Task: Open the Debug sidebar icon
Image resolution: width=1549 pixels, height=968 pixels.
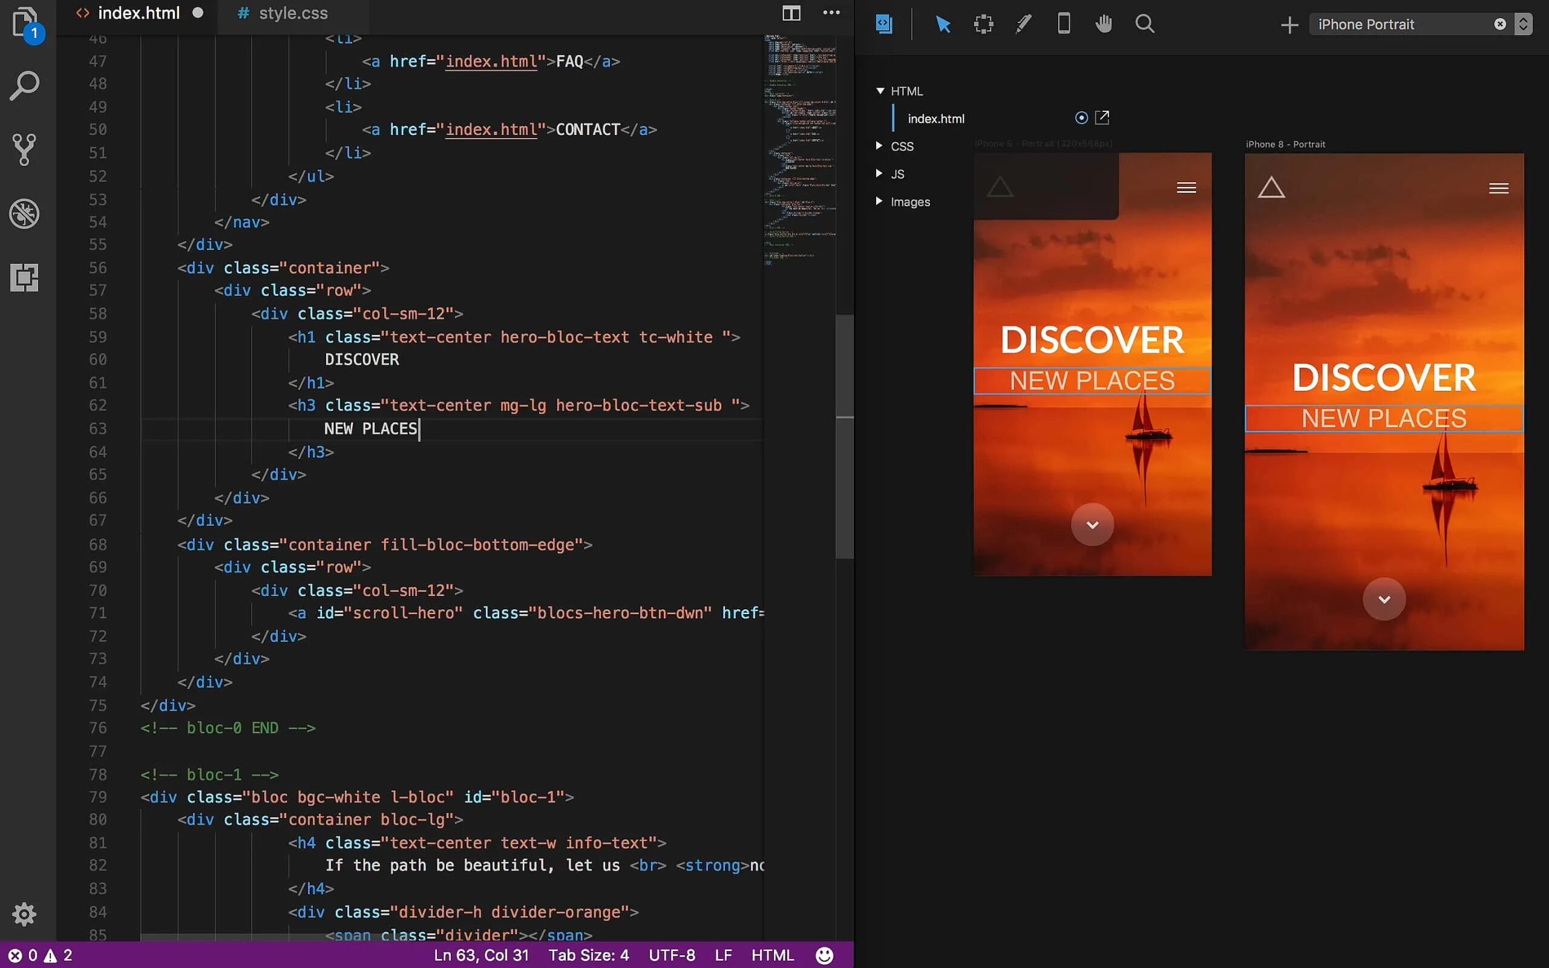Action: click(24, 213)
